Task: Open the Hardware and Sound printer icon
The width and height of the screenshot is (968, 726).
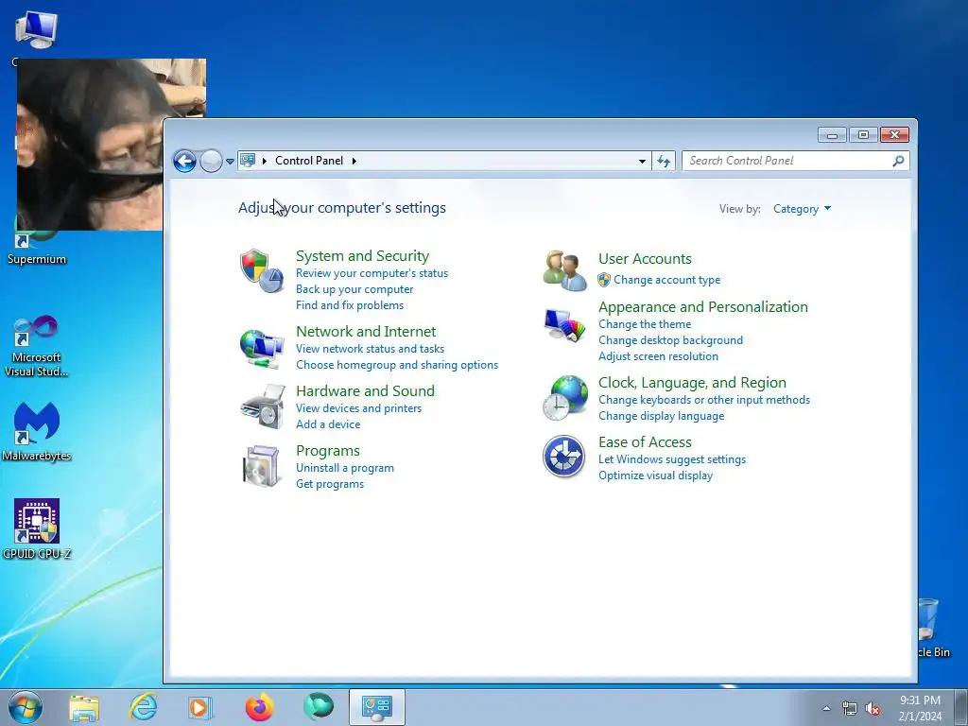Action: pyautogui.click(x=263, y=406)
